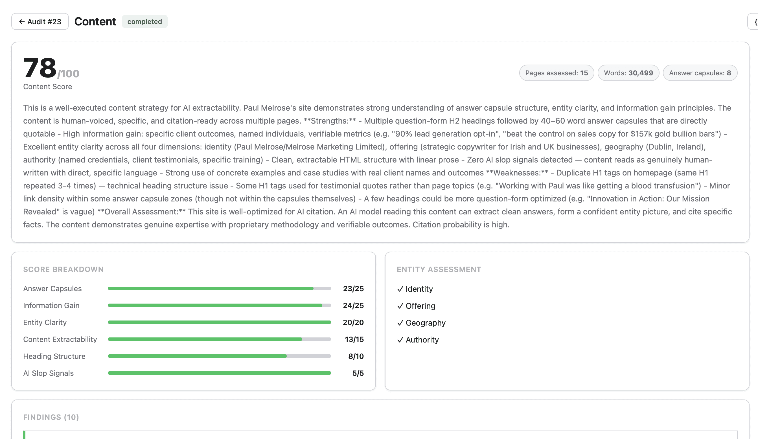This screenshot has height=439, width=758.
Task: Click the Identity checkmark icon
Action: (400, 289)
